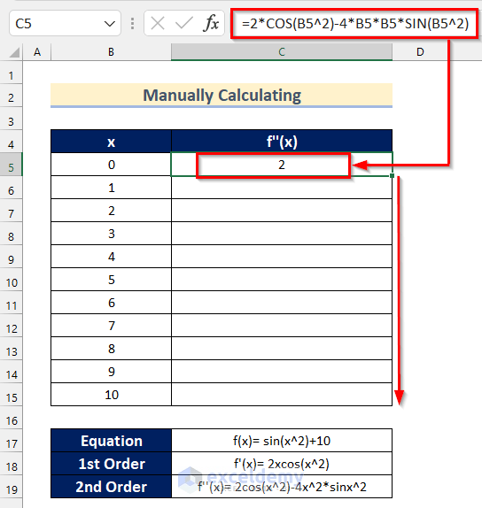This screenshot has width=482, height=508.
Task: Select empty cell C15 next to x=10
Action: click(282, 395)
